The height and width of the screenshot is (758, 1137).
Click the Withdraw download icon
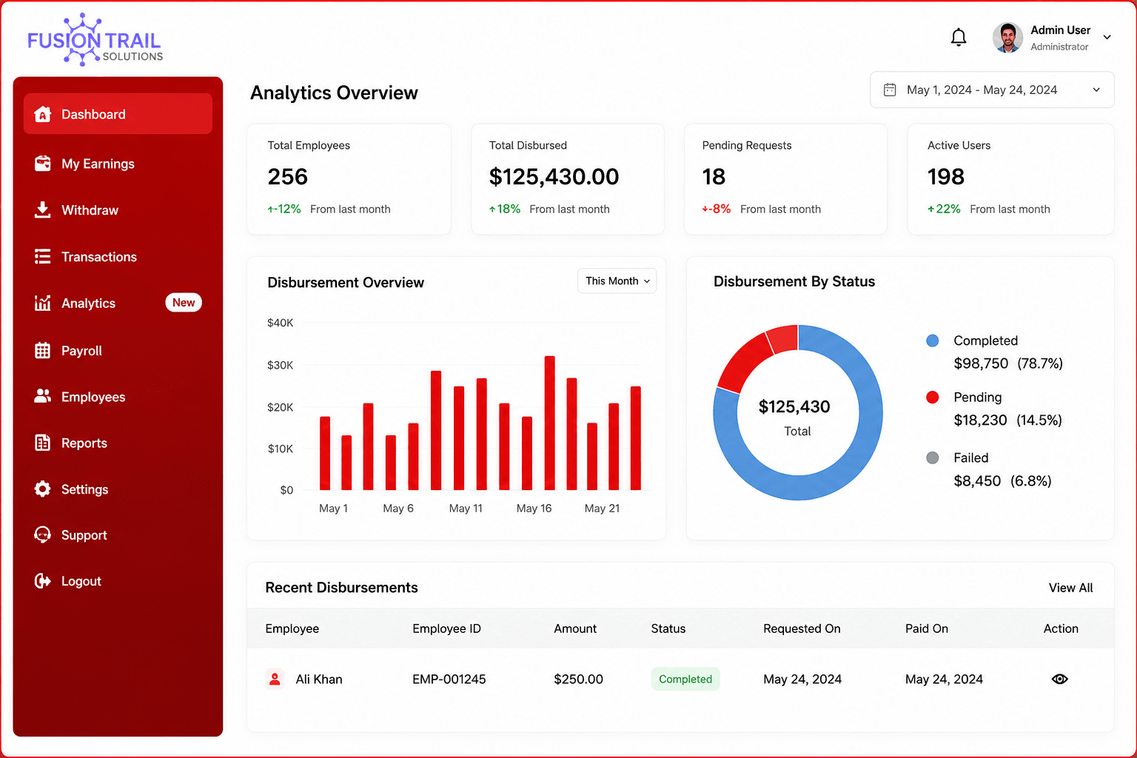click(43, 210)
